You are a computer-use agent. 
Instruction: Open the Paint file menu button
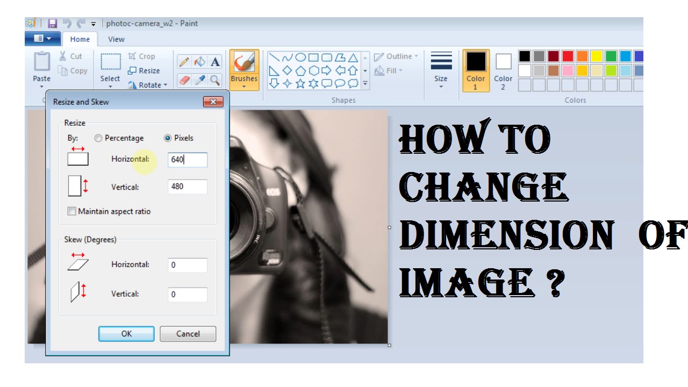[42, 38]
